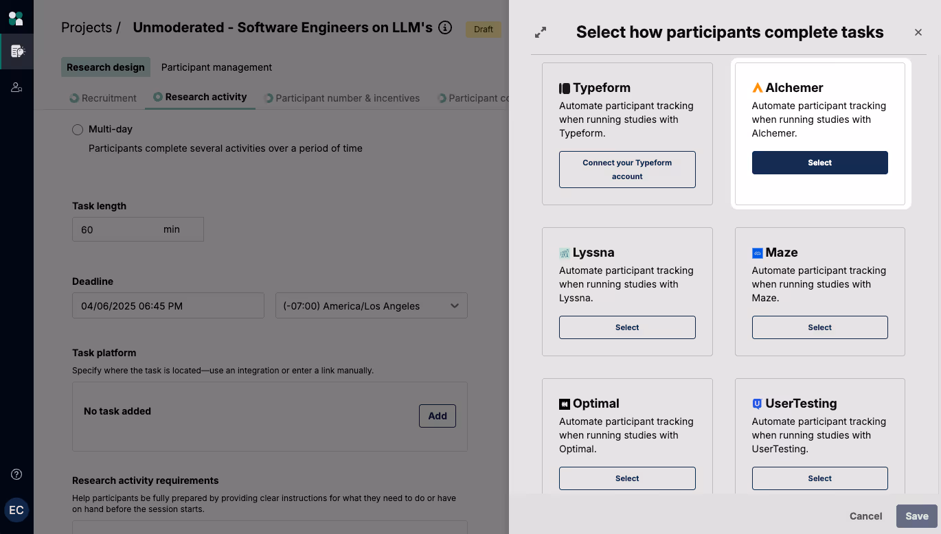Click the Deadline date input field

[168, 306]
